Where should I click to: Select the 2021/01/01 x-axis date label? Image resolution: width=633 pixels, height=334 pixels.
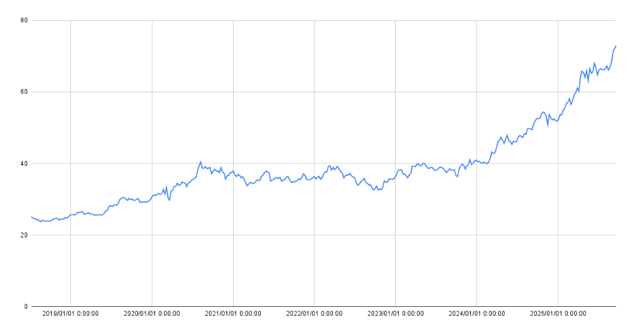[x=233, y=313]
